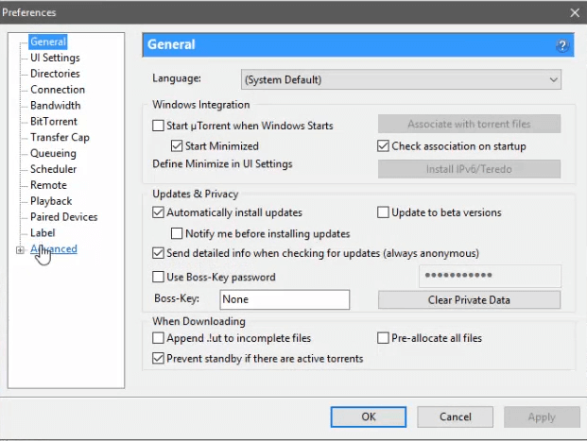
Task: Open Directories category
Action: pos(55,74)
